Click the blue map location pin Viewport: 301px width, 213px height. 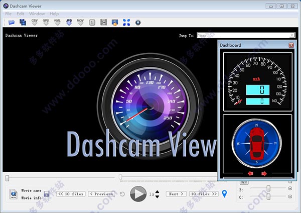point(224,194)
